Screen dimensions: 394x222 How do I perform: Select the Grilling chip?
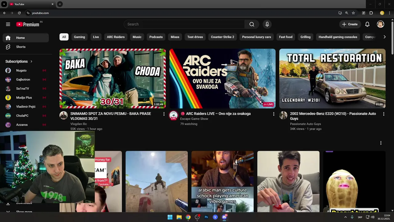pyautogui.click(x=305, y=37)
